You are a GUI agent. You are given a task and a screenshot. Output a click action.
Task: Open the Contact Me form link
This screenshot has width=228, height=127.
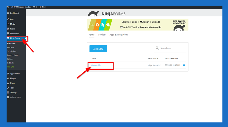pyautogui.click(x=96, y=65)
